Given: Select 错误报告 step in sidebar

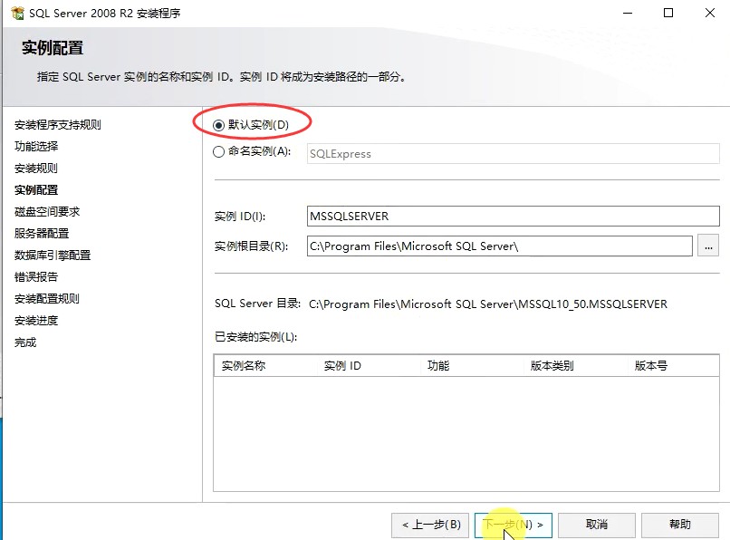Looking at the screenshot, I should tap(36, 277).
